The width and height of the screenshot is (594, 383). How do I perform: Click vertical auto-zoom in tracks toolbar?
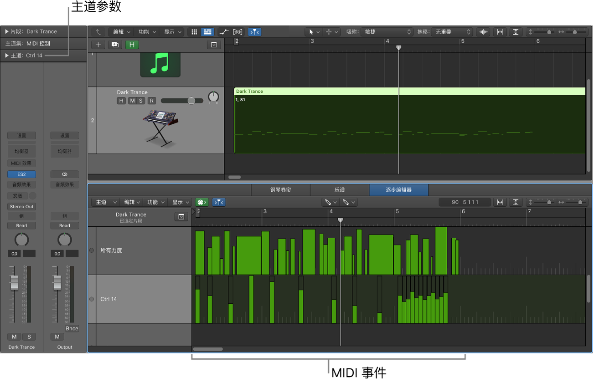[516, 32]
